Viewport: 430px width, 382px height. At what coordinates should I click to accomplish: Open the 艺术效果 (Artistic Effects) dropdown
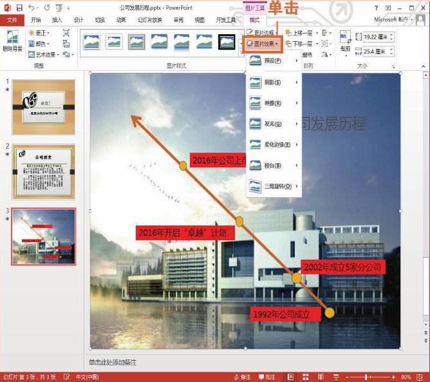[x=44, y=55]
